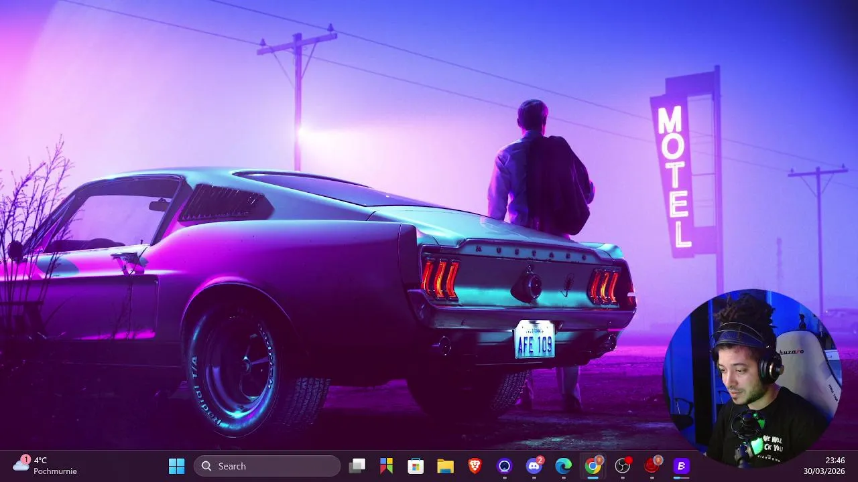Open Task View from the taskbar
The width and height of the screenshot is (858, 482).
click(357, 466)
